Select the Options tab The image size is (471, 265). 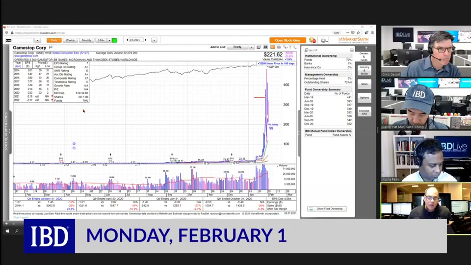[x=364, y=98]
